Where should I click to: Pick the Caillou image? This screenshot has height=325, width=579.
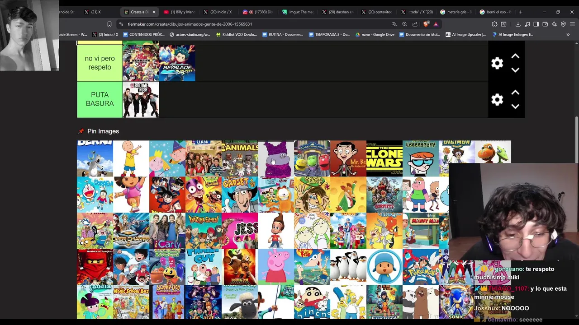coord(131,158)
